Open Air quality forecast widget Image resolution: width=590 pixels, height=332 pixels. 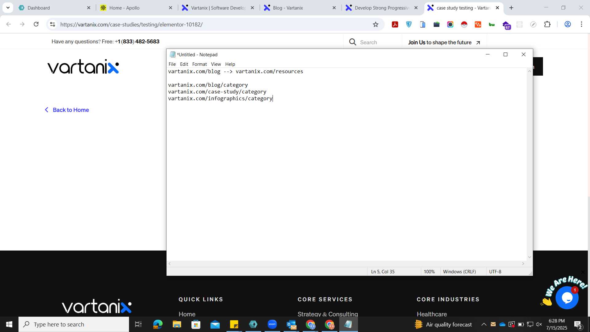(x=443, y=324)
